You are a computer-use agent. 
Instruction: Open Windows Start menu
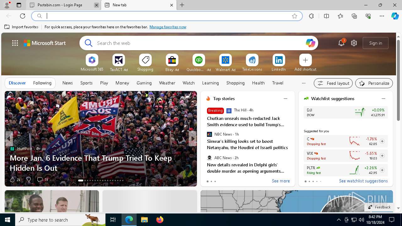pos(8,220)
